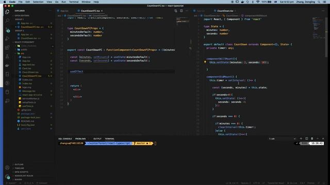
Task: Open tsconfig.json in the file tree
Action: tap(28, 125)
